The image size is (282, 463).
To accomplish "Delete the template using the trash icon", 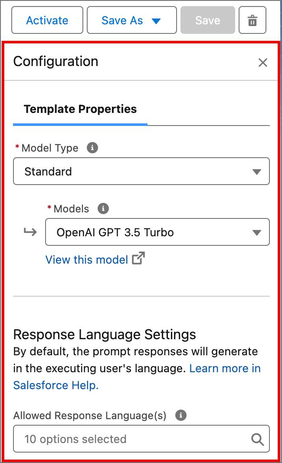I will (x=252, y=20).
